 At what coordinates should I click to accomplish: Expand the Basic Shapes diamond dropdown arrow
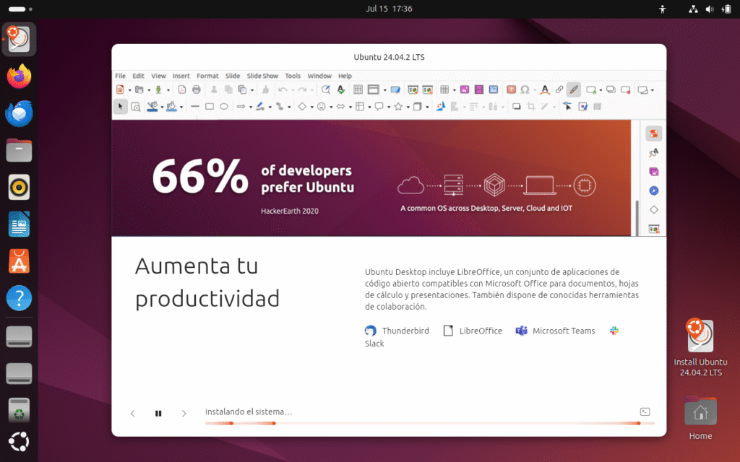[312, 107]
